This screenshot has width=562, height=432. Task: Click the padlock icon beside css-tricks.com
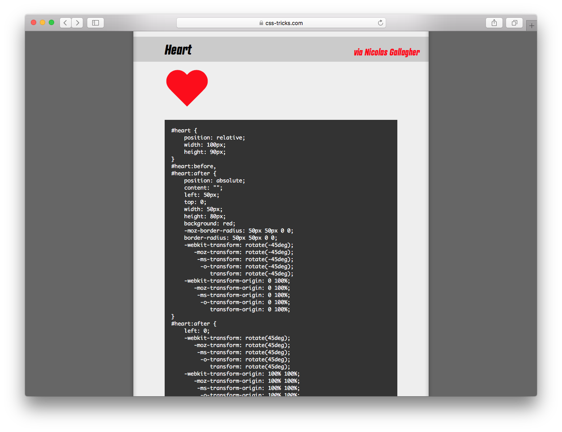(260, 23)
